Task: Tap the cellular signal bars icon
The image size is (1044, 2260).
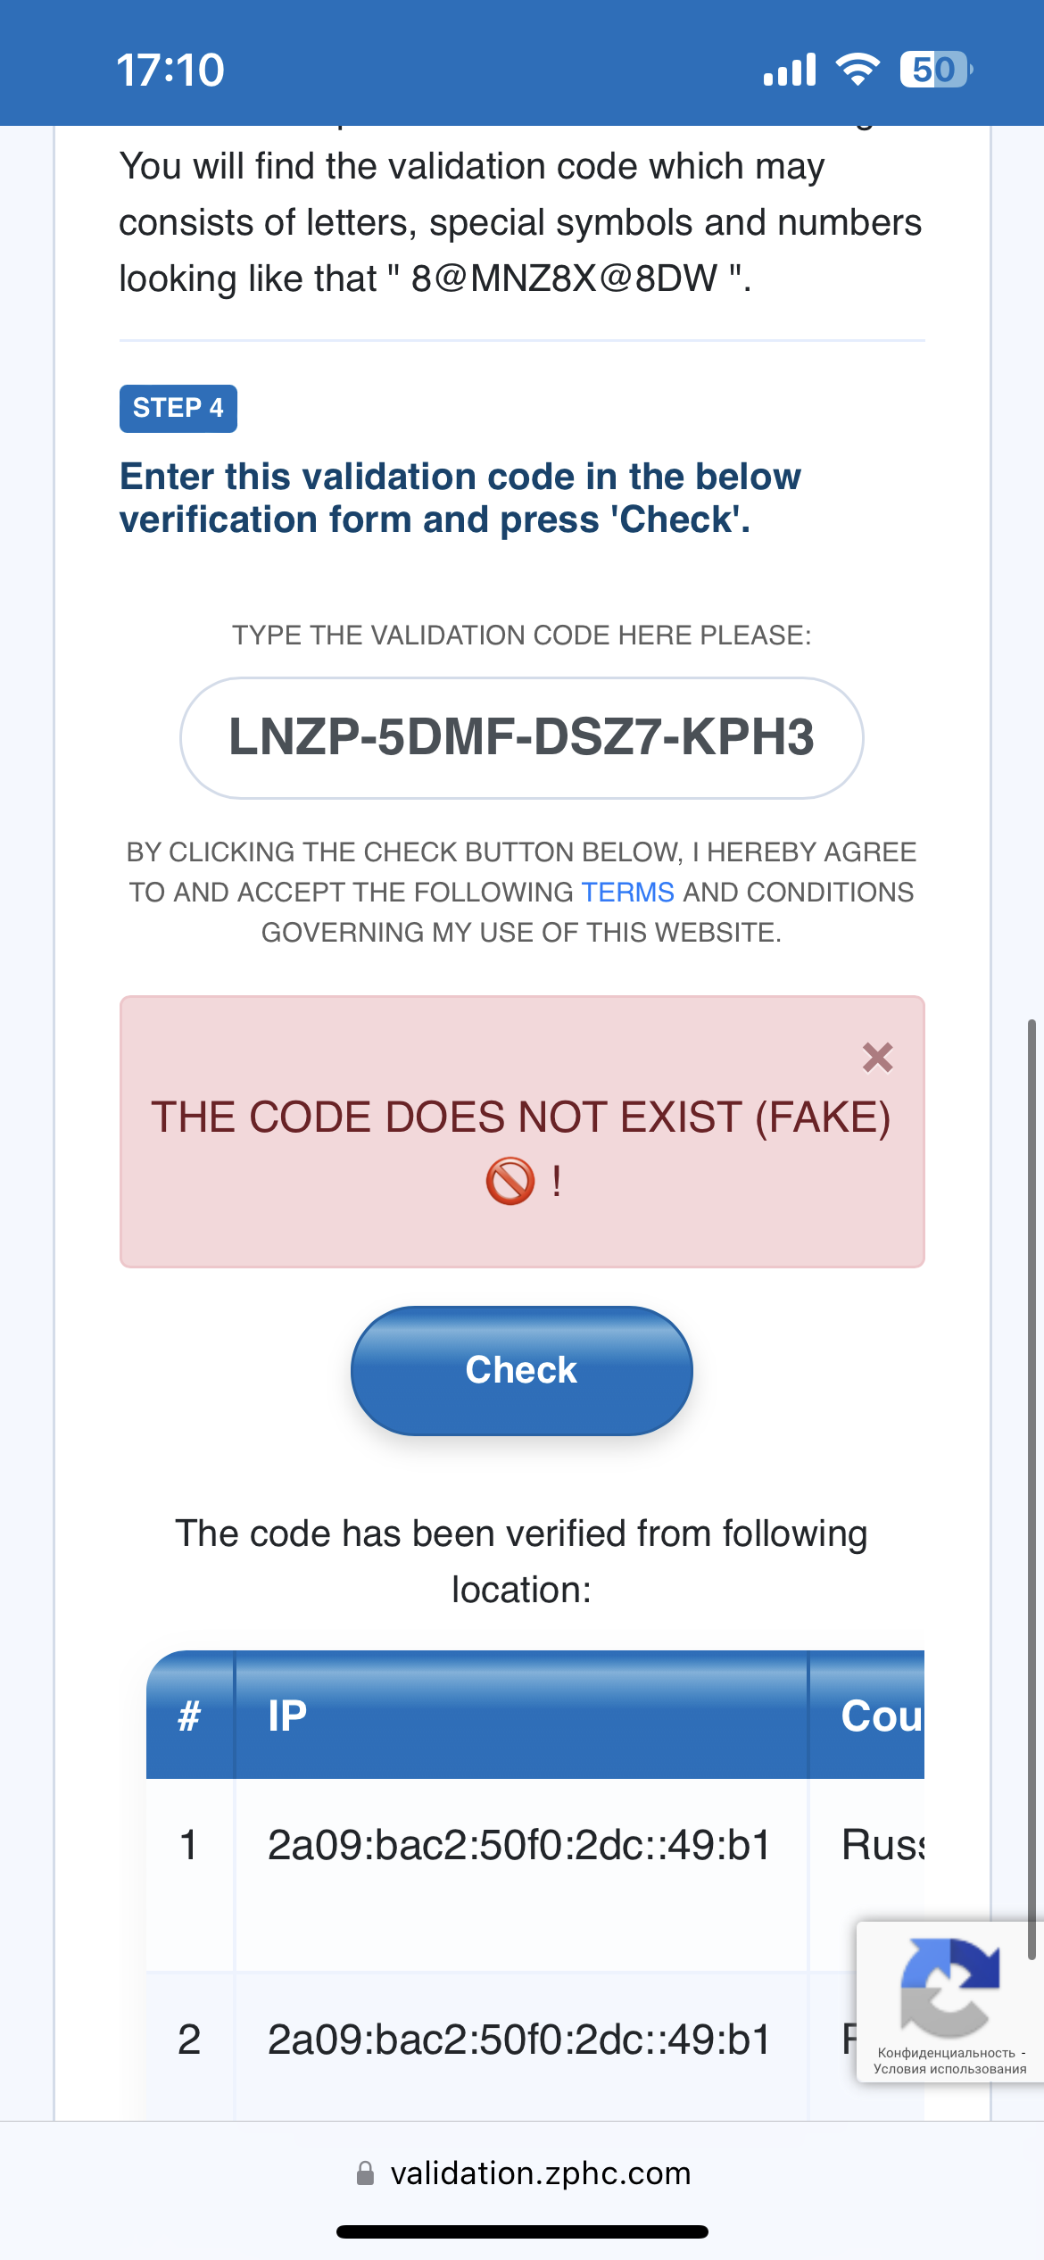Action: click(x=790, y=70)
